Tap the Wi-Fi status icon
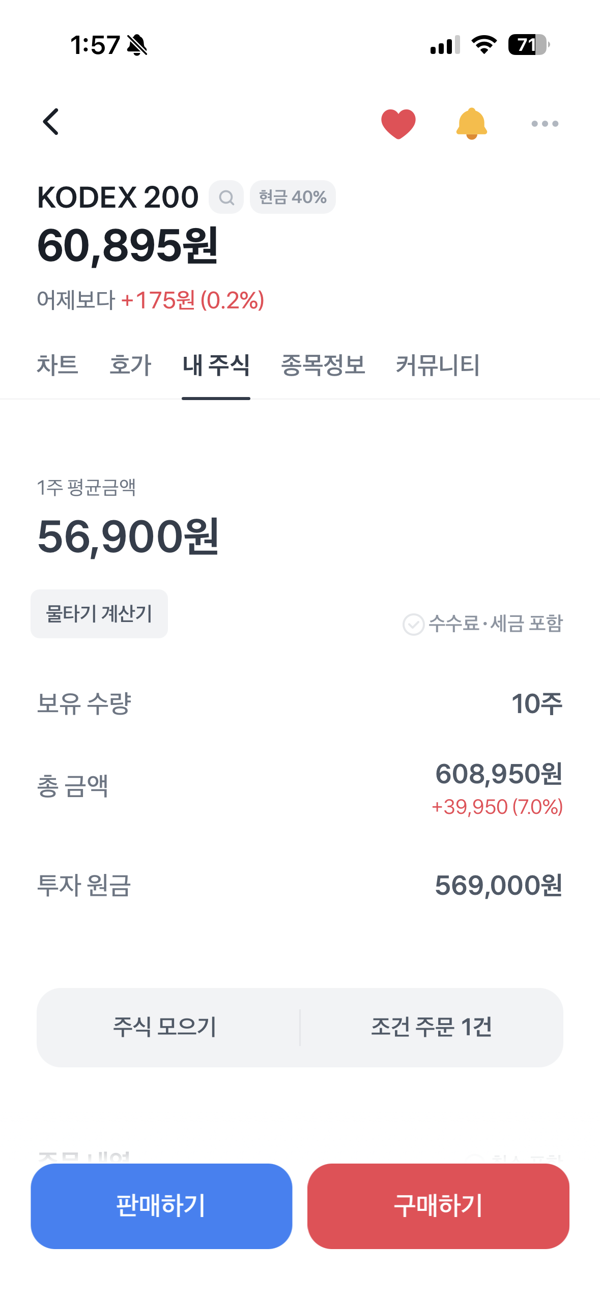This screenshot has height=1301, width=600. tap(484, 45)
